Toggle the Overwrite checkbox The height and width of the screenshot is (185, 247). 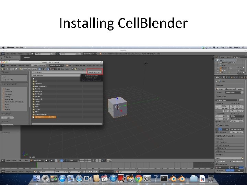pos(216,162)
